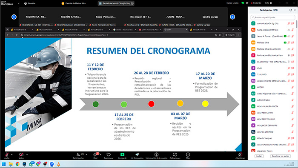Click yellow timeline circle
Viewport: 298px width, 168px height.
coord(205,104)
